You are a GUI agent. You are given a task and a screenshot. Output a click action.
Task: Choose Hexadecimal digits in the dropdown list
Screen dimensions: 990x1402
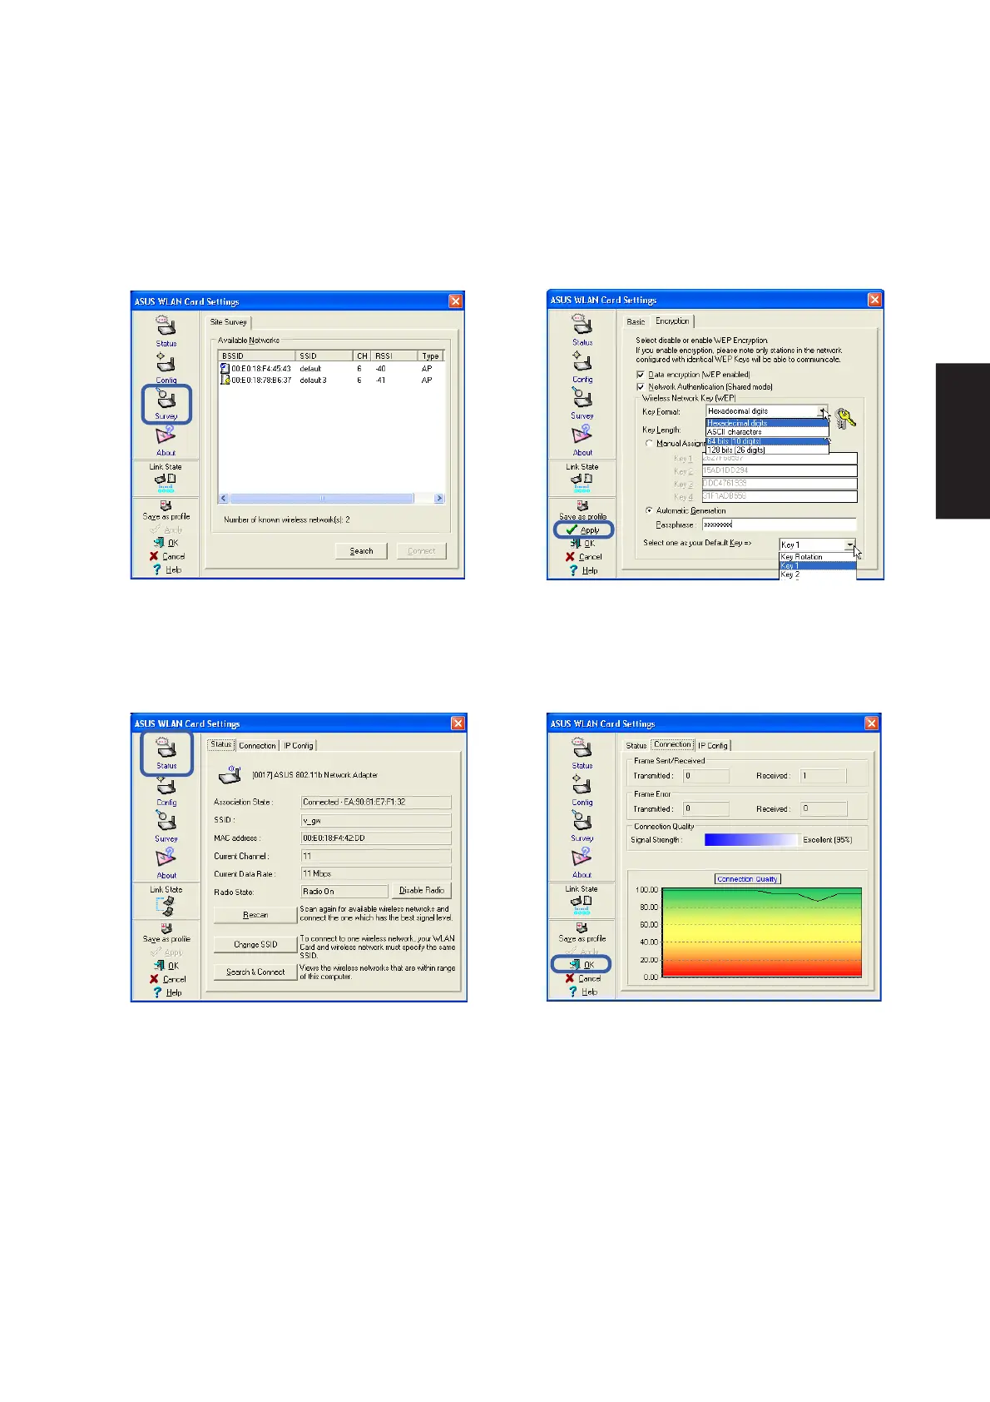pyautogui.click(x=767, y=423)
